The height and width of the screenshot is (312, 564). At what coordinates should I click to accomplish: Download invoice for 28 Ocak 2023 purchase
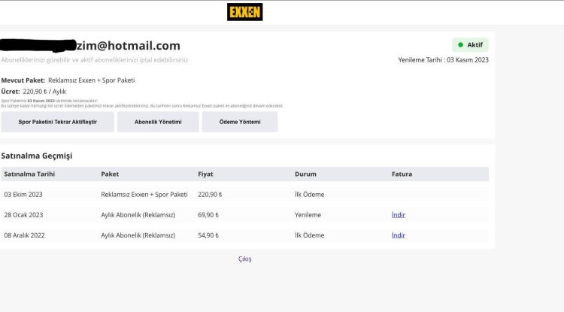coord(398,215)
